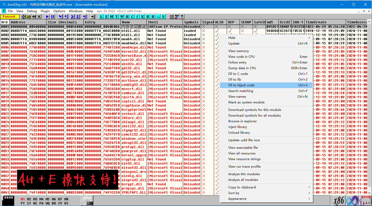Image resolution: width=372 pixels, height=206 pixels.
Task: Click the Step over toolbar icon
Action: (66, 17)
